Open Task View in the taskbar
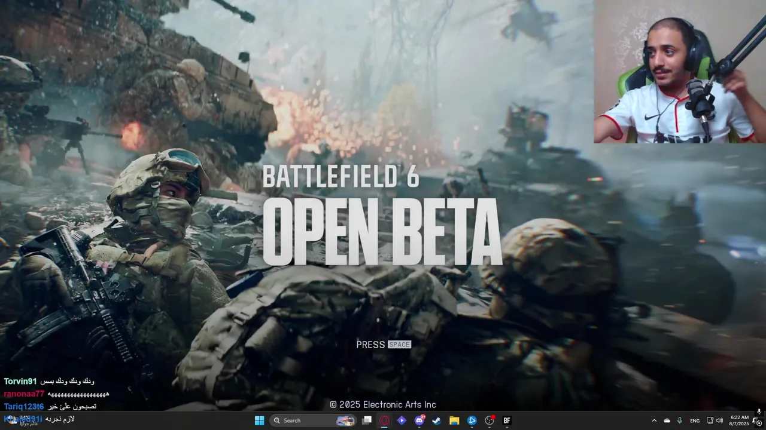 coord(367,420)
